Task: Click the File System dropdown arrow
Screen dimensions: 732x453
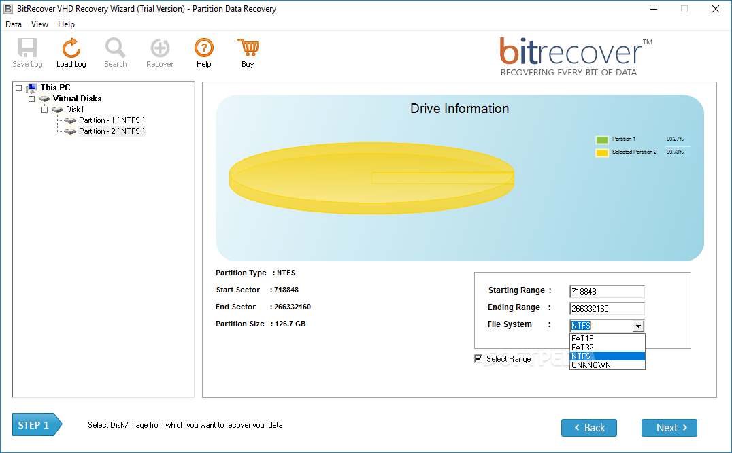Action: [638, 326]
